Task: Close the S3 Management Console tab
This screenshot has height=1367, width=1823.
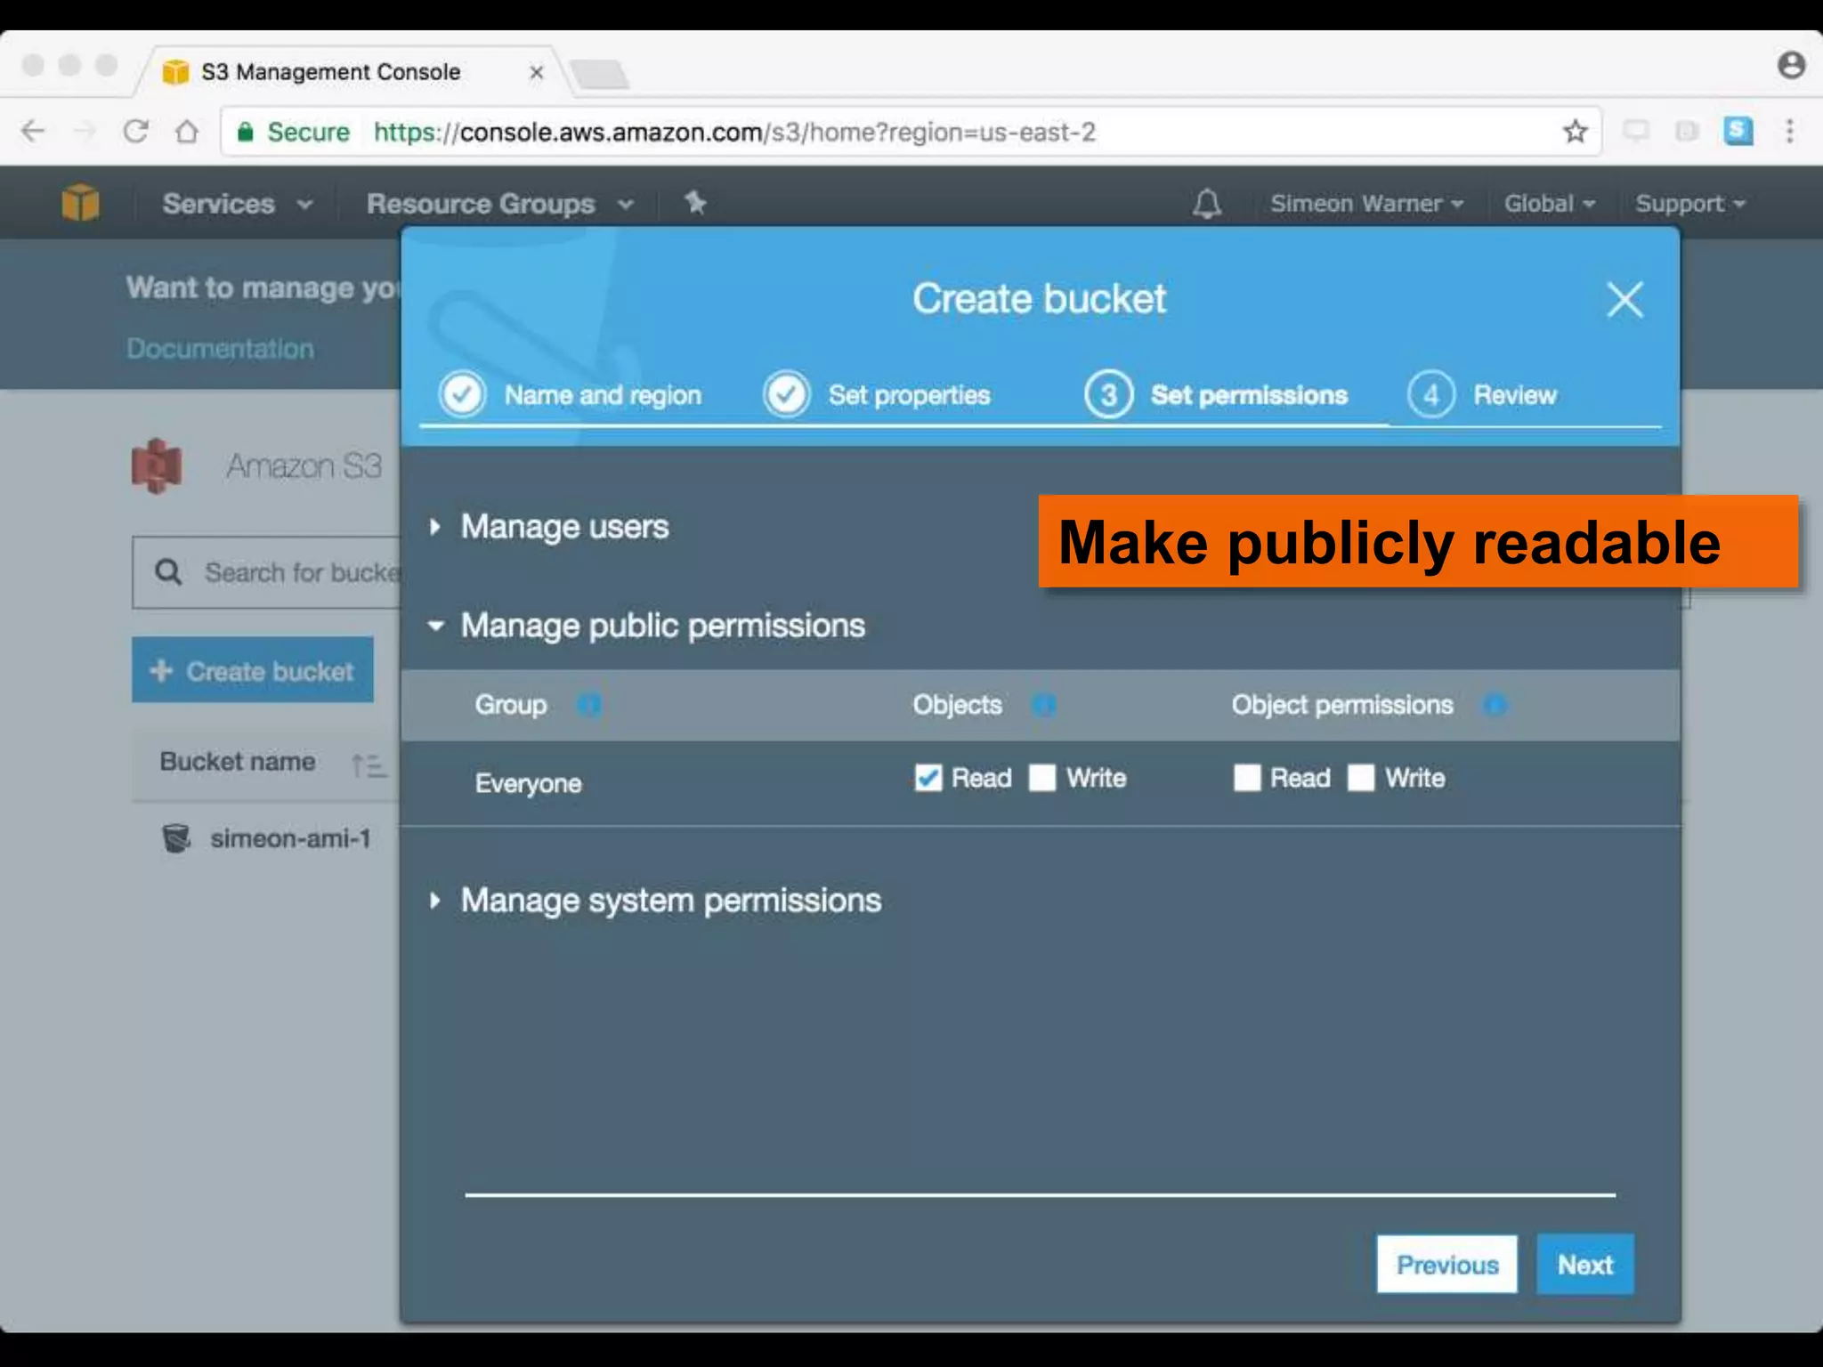Action: tap(536, 72)
